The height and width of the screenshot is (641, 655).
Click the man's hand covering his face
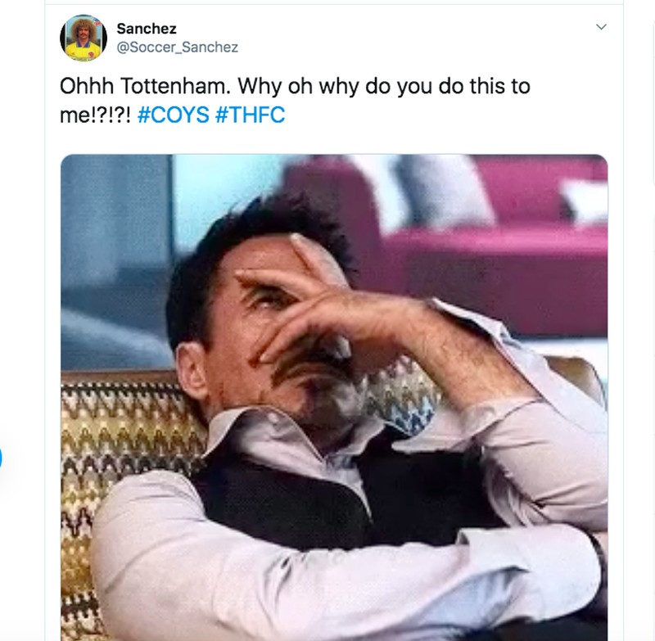click(x=327, y=319)
